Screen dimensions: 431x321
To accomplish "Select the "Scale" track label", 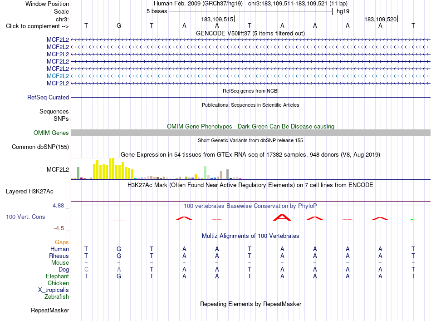I will [61, 11].
